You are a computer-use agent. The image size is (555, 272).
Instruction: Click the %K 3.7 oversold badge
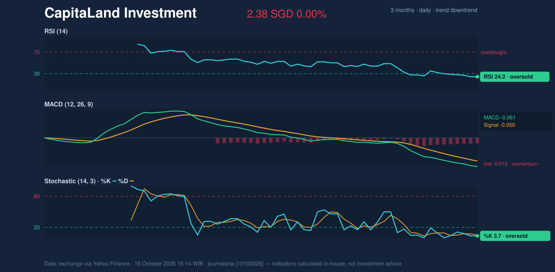tap(515, 236)
